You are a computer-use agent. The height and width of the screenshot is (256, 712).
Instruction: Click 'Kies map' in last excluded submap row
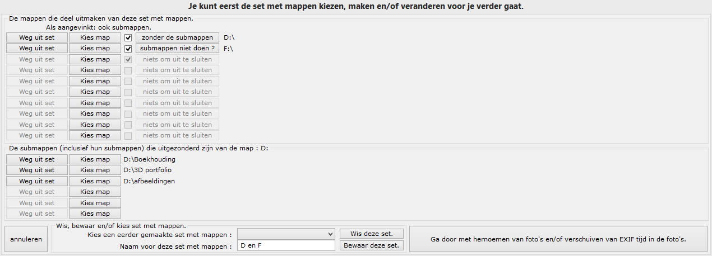pos(95,214)
